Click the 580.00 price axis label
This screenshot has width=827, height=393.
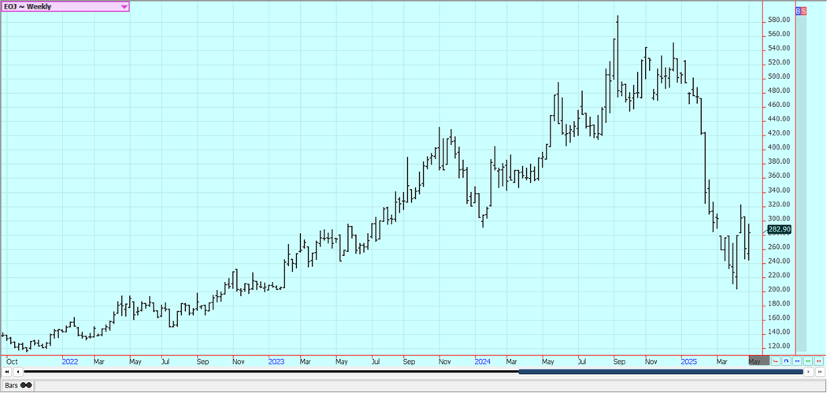coord(779,20)
